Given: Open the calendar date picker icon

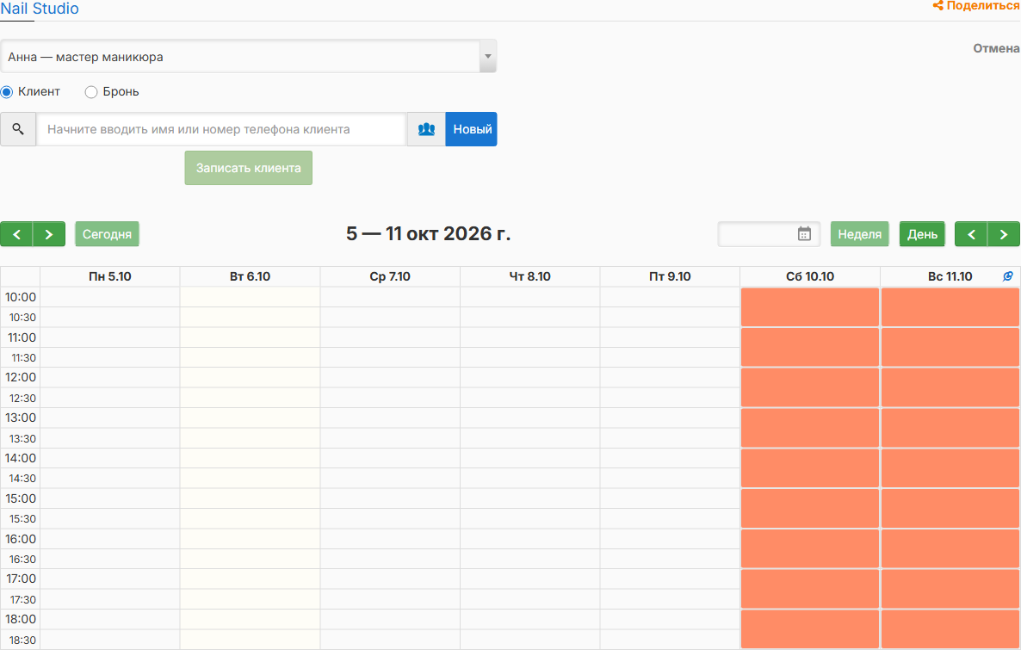Looking at the screenshot, I should pyautogui.click(x=804, y=234).
